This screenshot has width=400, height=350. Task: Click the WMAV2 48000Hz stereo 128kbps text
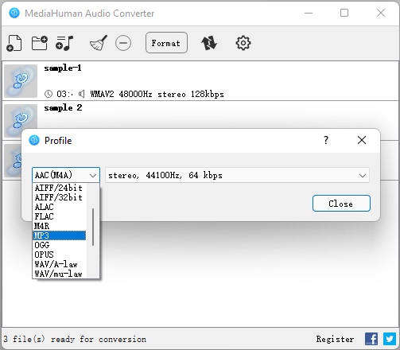tap(157, 94)
